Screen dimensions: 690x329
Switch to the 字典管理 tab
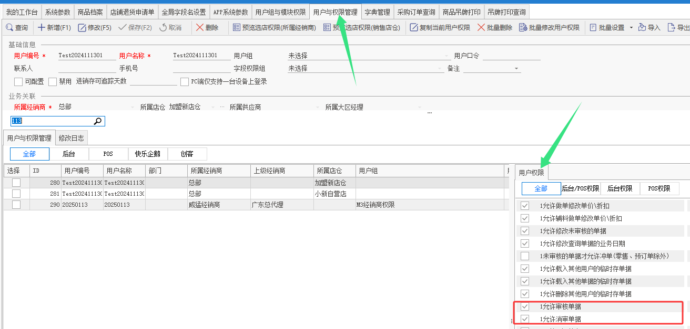click(377, 12)
